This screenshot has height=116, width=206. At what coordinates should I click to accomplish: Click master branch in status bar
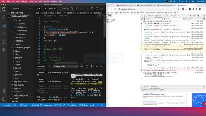(7, 105)
